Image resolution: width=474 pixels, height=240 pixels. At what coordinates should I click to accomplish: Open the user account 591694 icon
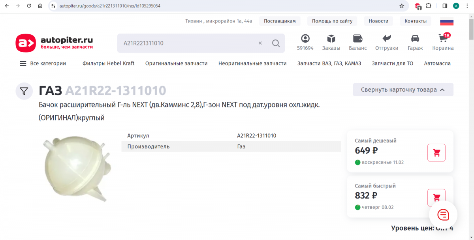click(x=305, y=39)
